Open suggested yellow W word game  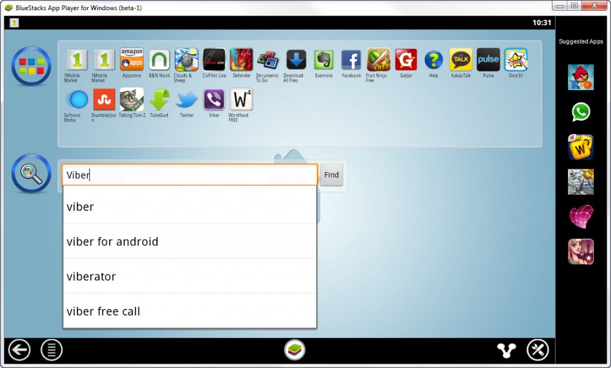point(581,147)
